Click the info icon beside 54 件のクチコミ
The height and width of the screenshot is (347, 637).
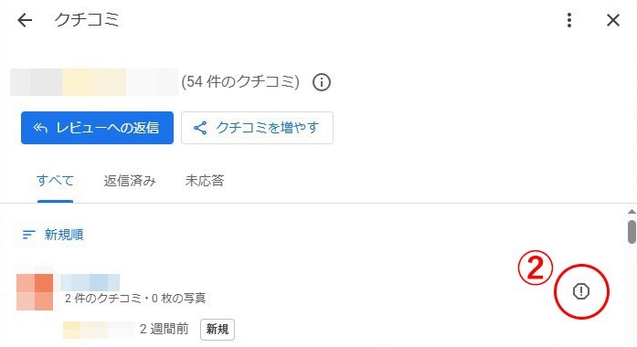322,82
